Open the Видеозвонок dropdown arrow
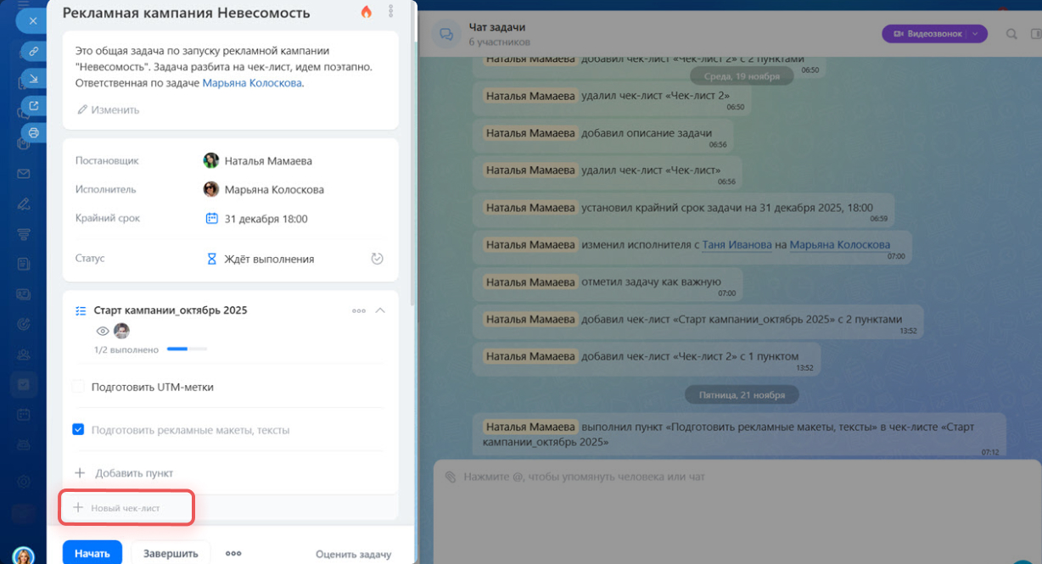Viewport: 1042px width, 564px height. [x=975, y=34]
